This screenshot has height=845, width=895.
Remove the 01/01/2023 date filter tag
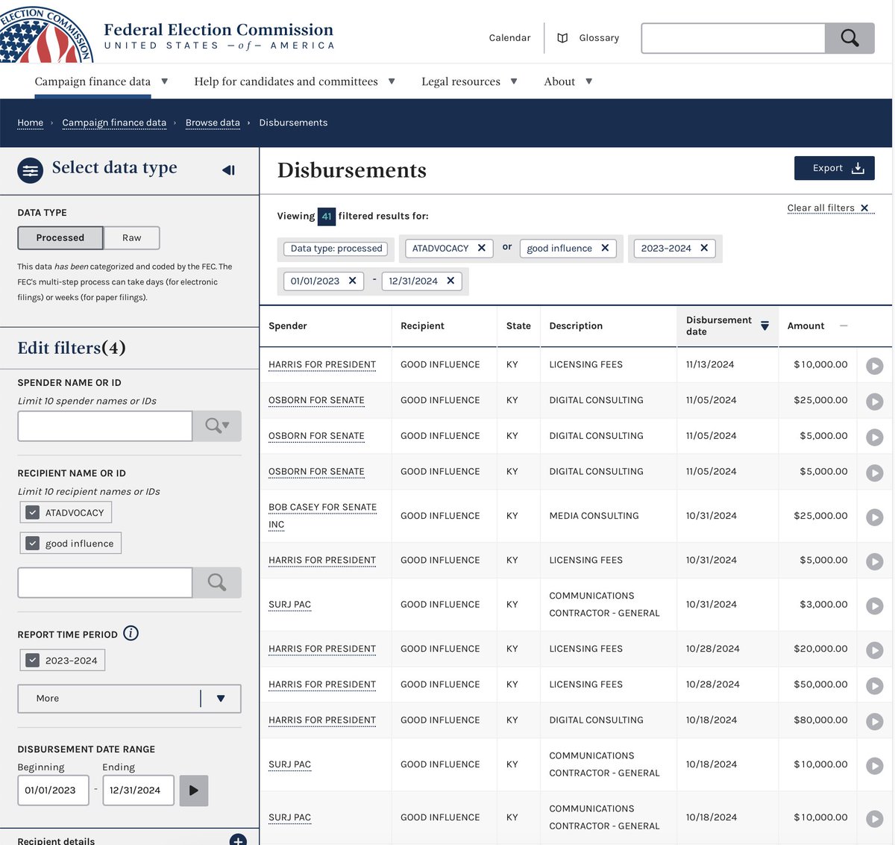pos(352,281)
